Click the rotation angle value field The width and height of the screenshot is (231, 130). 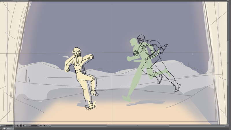pyautogui.click(x=27, y=126)
